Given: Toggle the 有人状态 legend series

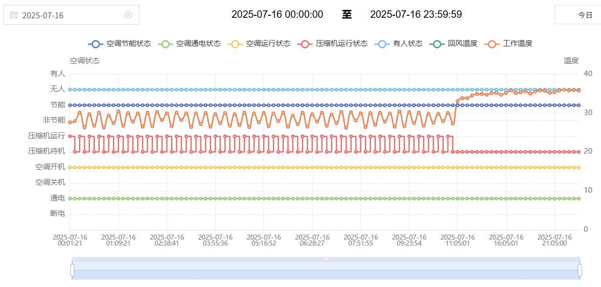Looking at the screenshot, I should (x=399, y=43).
